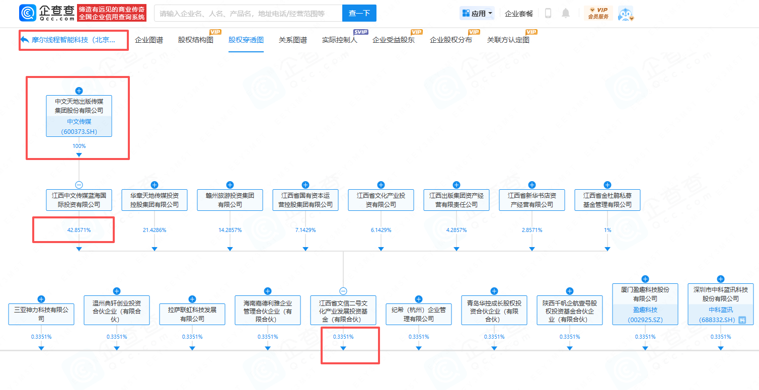The height and width of the screenshot is (390, 759).
Task: Expand 江西省新华书店资产经营 node
Action: (532, 185)
